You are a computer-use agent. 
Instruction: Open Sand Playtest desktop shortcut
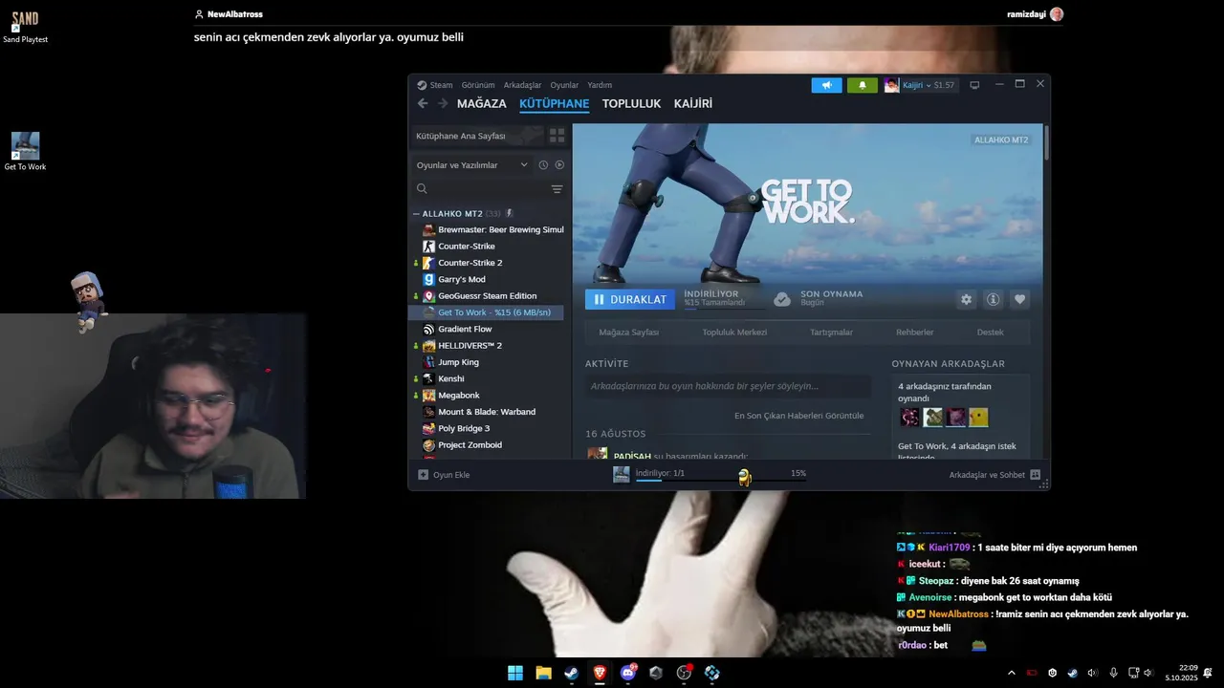click(x=25, y=27)
